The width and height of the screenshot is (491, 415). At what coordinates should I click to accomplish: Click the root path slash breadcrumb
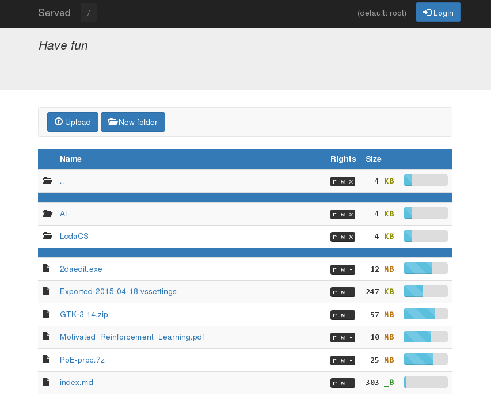89,13
